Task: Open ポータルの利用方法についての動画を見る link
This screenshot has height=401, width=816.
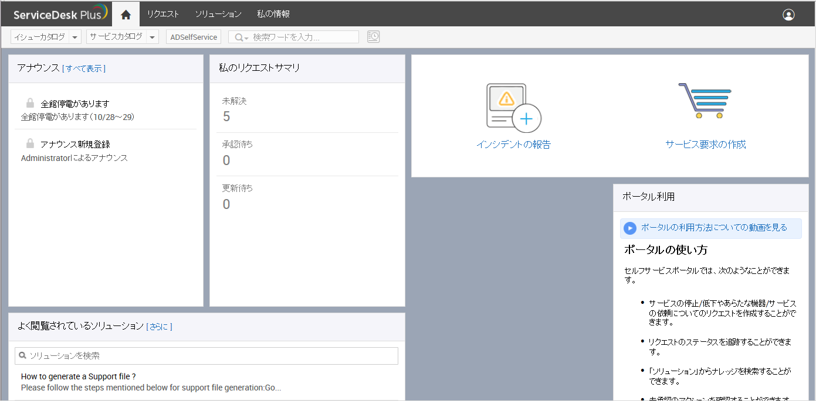Action: pos(714,228)
